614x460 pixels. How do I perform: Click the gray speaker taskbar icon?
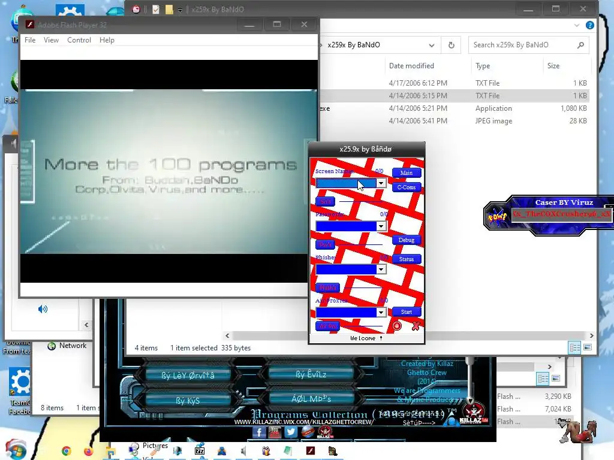pyautogui.click(x=243, y=451)
